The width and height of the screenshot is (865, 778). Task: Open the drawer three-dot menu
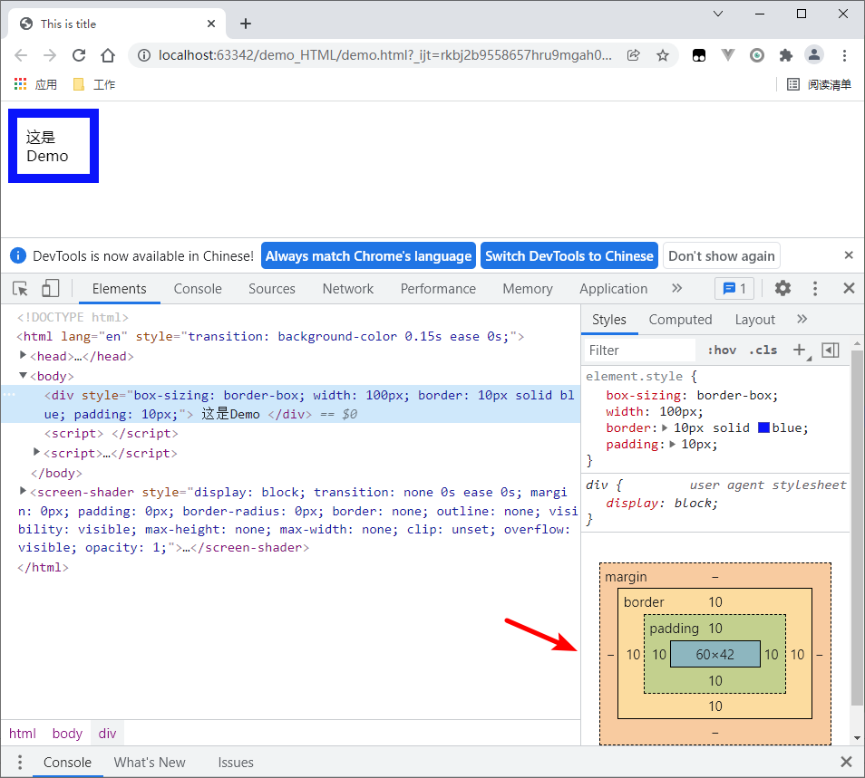[20, 762]
